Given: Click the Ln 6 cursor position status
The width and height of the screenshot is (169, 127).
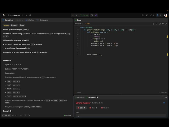Looking at the screenshot, I should tap(163, 93).
